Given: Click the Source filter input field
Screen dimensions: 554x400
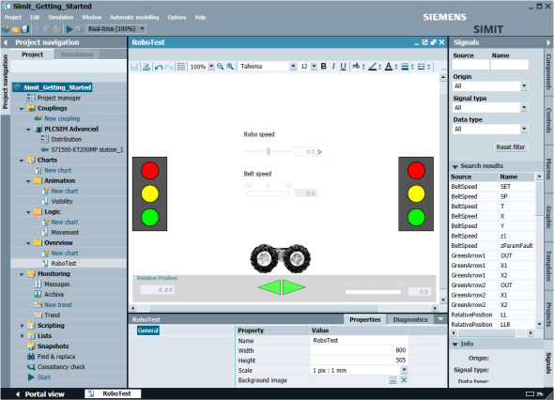Looking at the screenshot, I should pyautogui.click(x=470, y=64).
